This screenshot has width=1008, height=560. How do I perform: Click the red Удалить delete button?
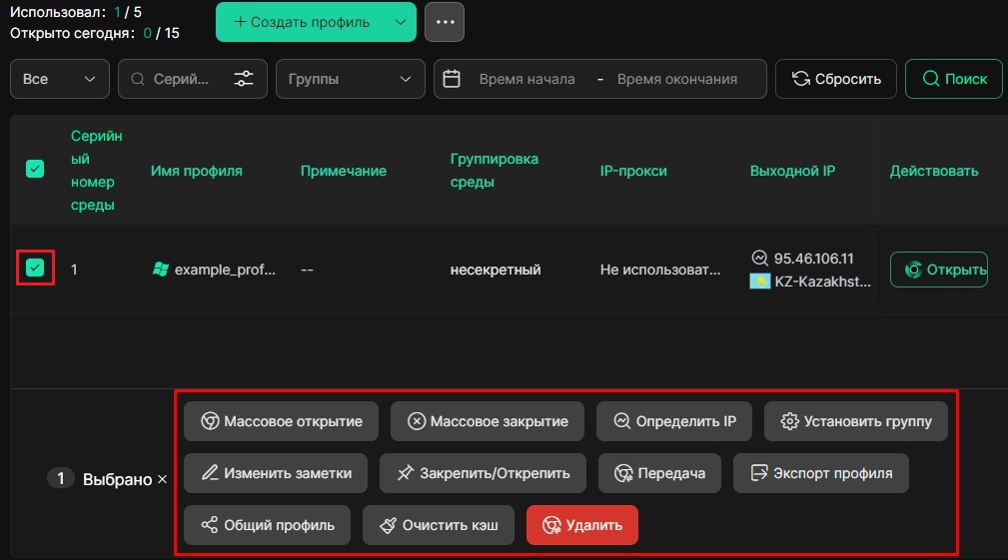click(582, 525)
